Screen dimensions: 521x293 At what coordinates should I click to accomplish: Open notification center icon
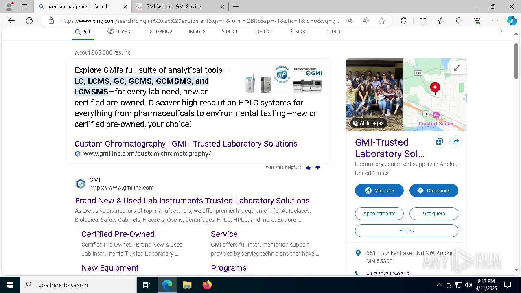[508, 285]
